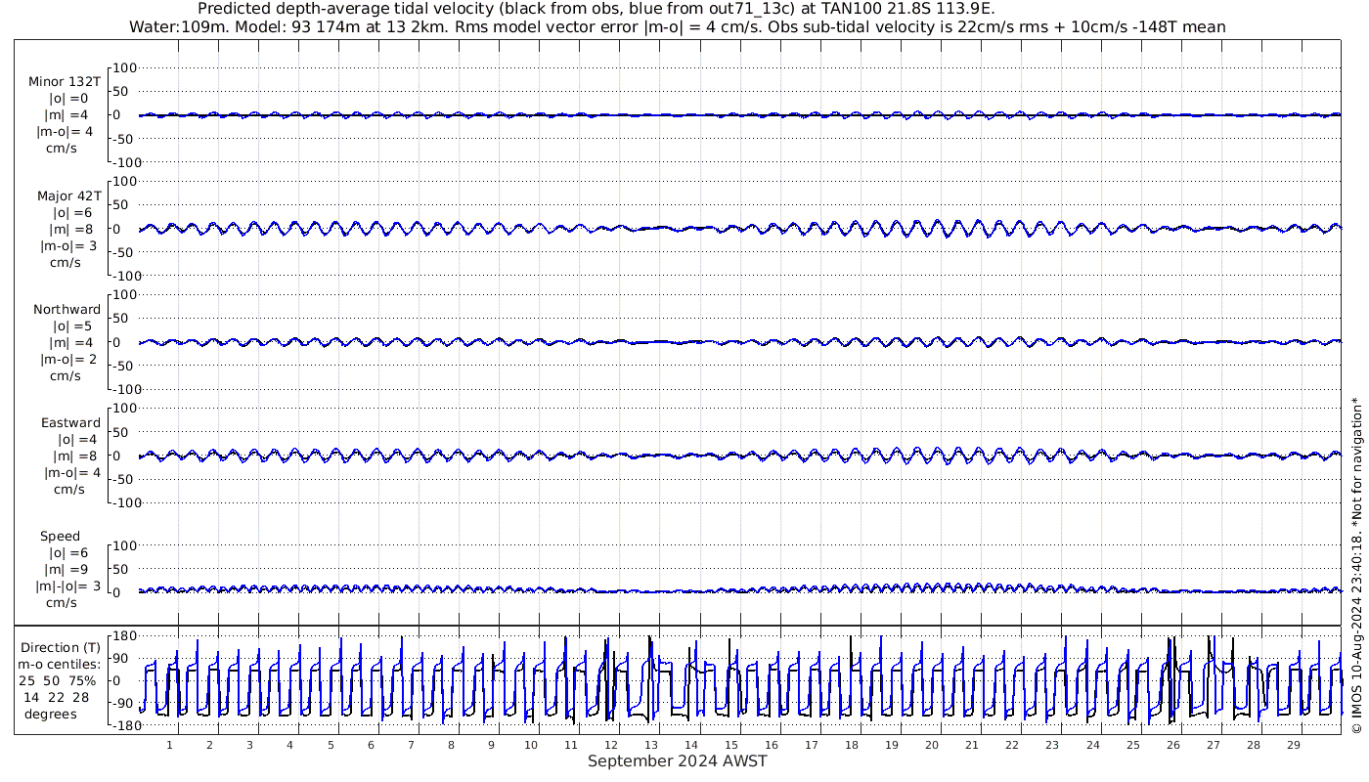
Task: Click the x-axis tick label '25'
Action: click(x=1132, y=745)
